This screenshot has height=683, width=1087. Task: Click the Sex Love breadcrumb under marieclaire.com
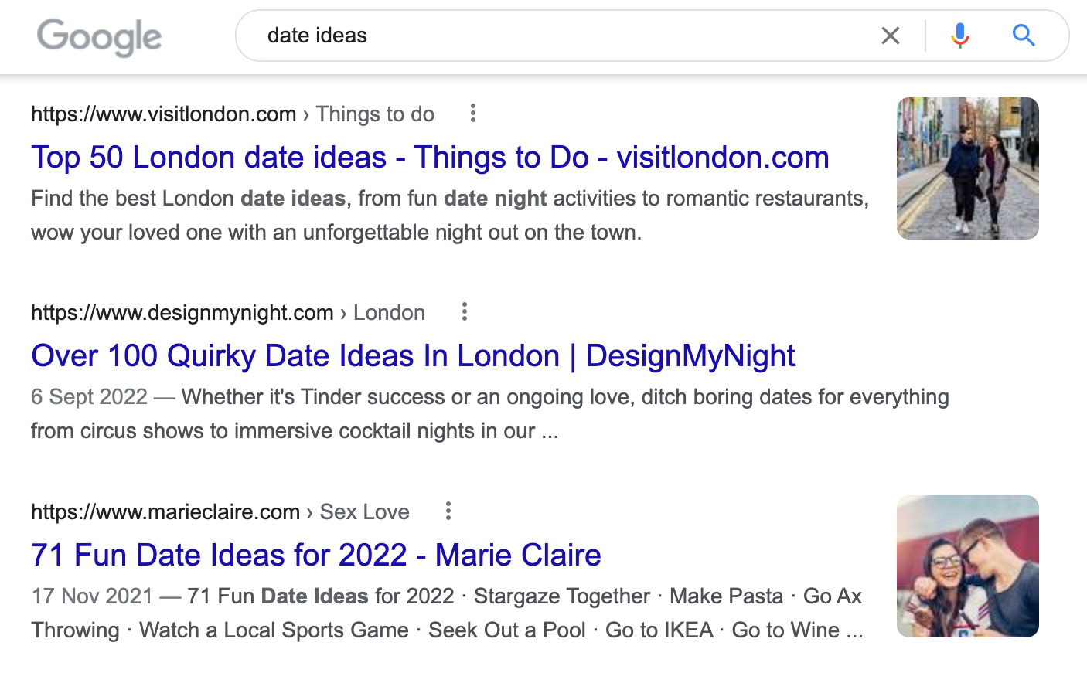[364, 511]
